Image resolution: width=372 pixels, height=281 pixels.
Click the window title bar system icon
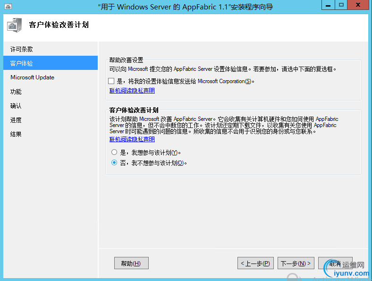click(x=8, y=7)
